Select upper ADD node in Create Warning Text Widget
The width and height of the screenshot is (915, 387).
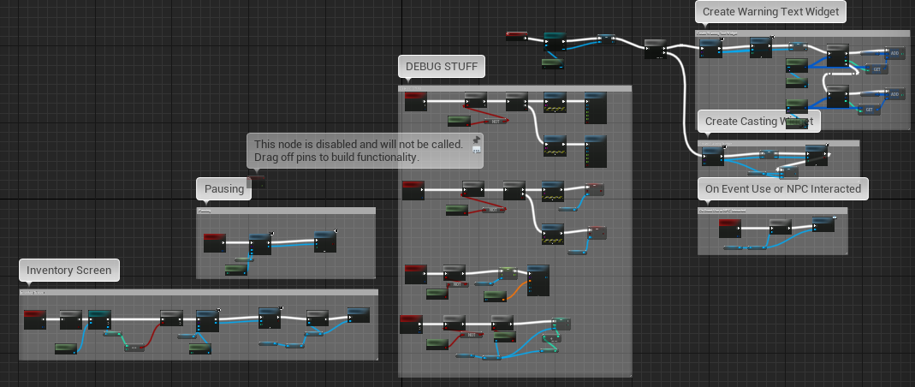coord(895,53)
